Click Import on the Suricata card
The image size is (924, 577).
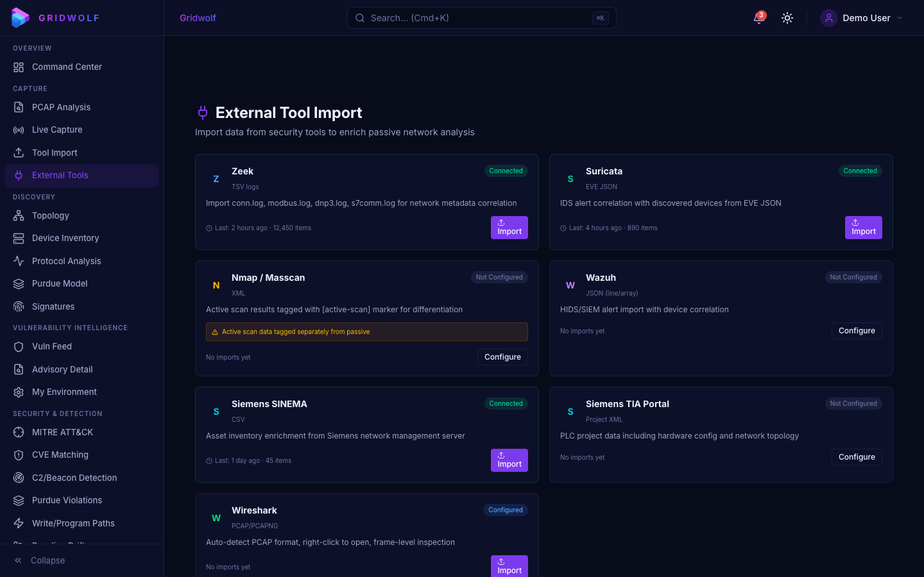tap(863, 228)
